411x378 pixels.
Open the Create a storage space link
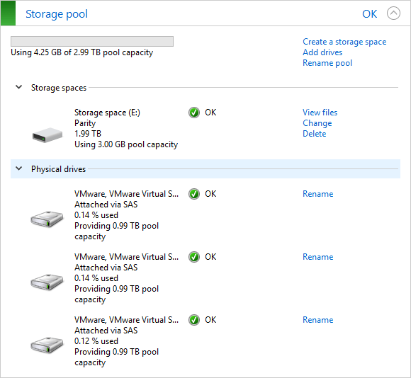coord(344,42)
